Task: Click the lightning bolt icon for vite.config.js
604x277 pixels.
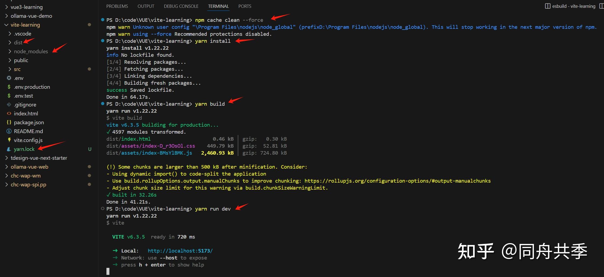Action: tap(9, 140)
